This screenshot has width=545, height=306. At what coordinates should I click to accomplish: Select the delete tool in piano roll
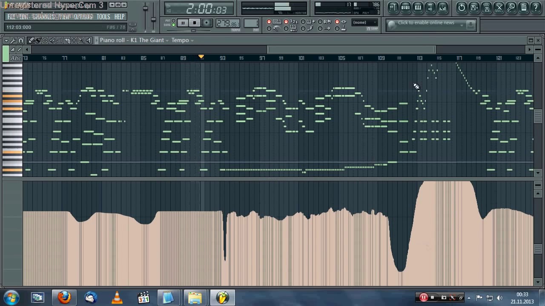tap(45, 40)
